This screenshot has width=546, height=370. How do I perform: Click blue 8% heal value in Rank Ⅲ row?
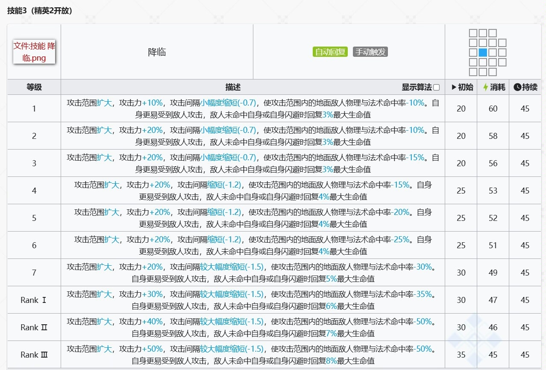click(x=332, y=361)
